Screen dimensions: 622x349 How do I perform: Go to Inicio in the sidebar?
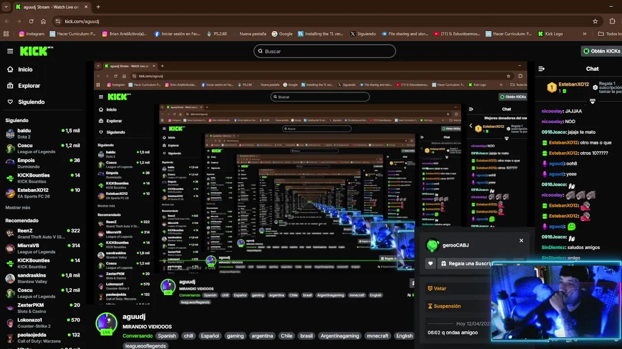pos(19,69)
